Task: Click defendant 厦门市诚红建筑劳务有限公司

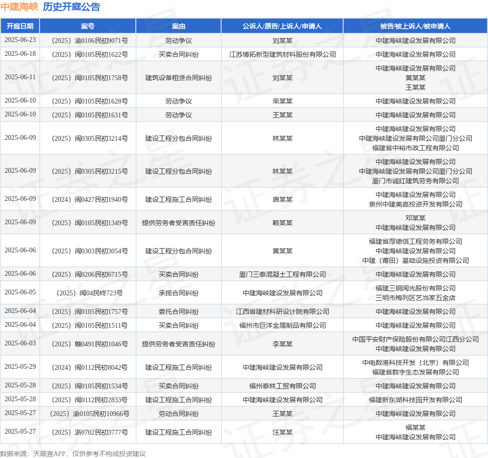Action: 415,181
